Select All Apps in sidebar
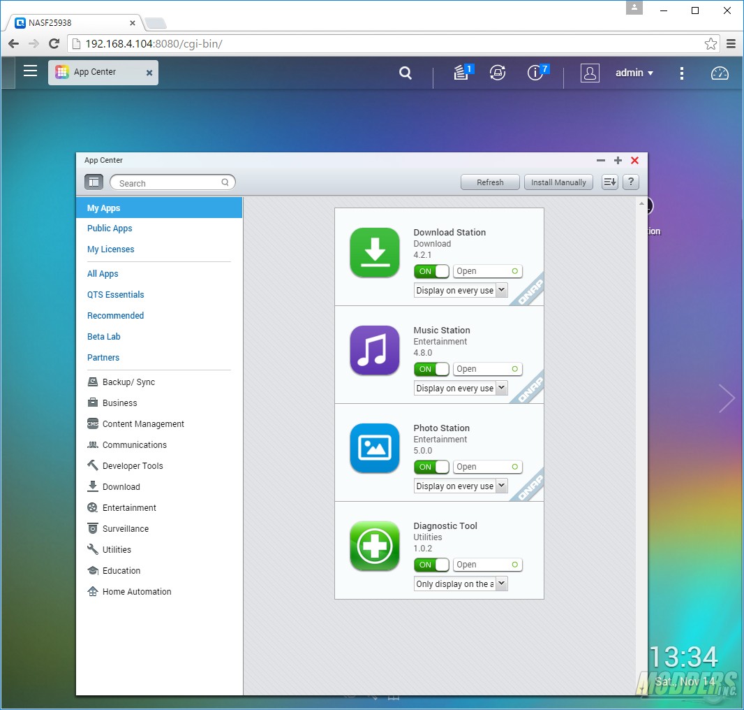 [103, 274]
